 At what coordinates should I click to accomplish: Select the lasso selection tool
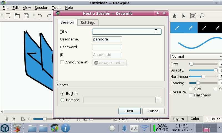202,16
